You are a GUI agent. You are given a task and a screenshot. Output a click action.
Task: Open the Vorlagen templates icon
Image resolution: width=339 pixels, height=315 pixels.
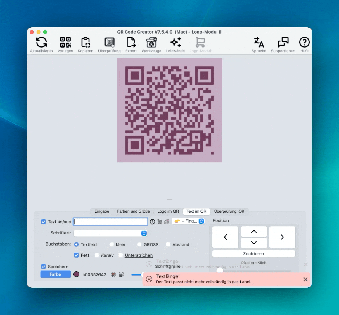[x=65, y=43]
